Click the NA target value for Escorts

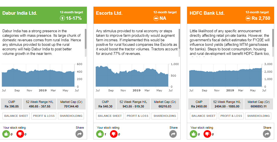163,18
